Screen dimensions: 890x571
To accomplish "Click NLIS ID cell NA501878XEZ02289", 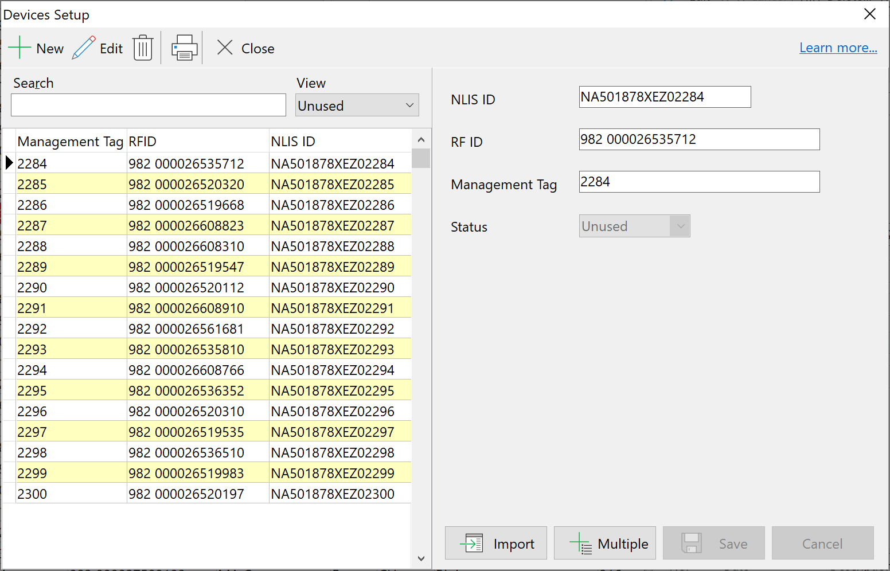I will [340, 267].
